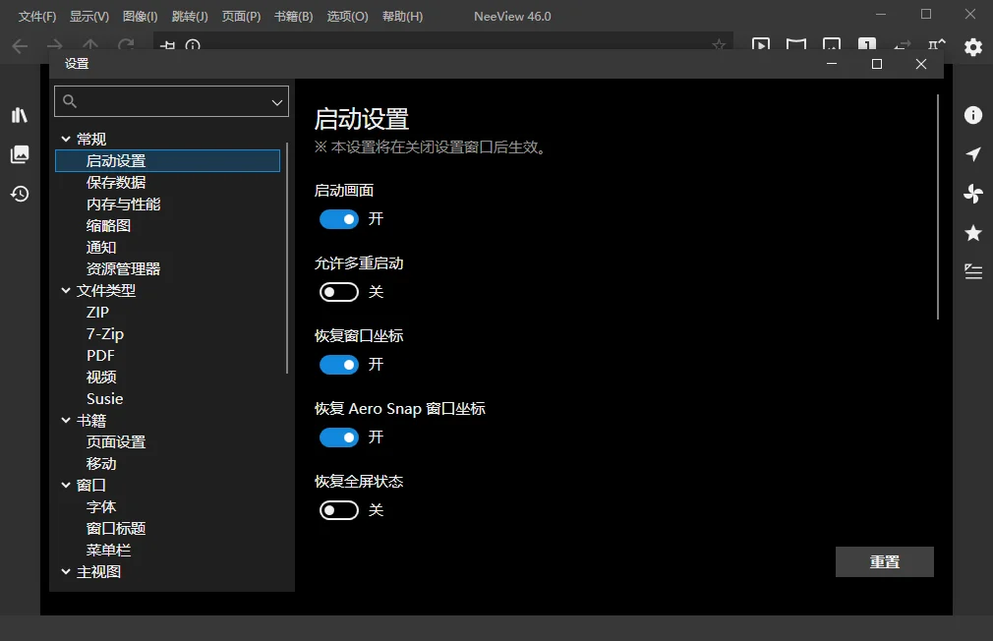Image resolution: width=993 pixels, height=641 pixels.
Task: Select PDF in settings tree
Action: [x=100, y=355]
